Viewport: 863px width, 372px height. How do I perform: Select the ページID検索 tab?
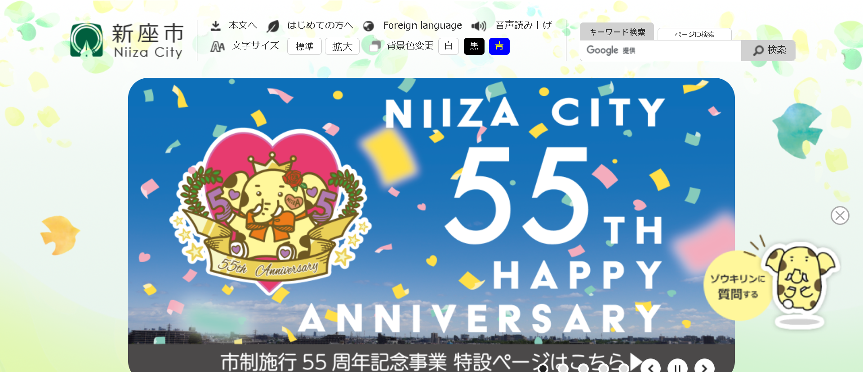point(694,34)
